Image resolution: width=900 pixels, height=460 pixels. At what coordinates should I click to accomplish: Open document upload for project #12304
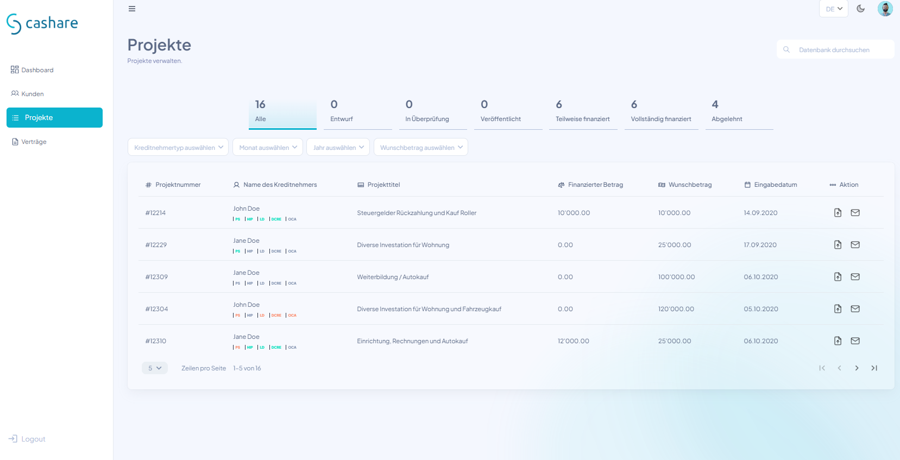838,309
